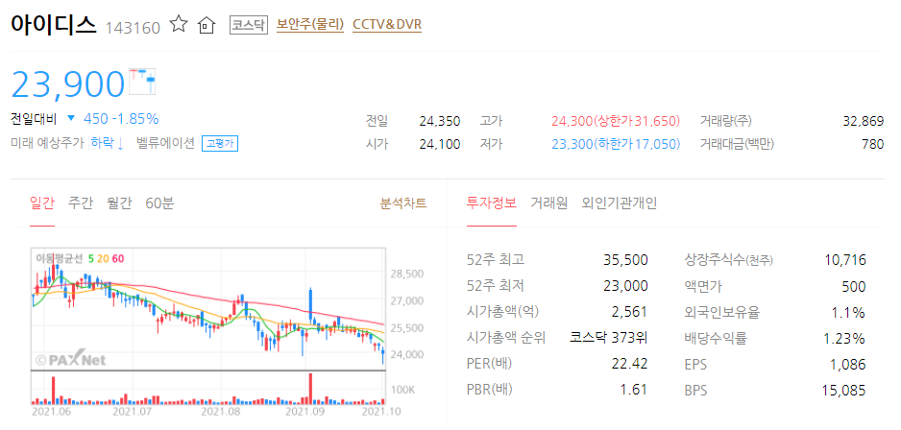Open the 분석차트 link
Screen dimensions: 901x430
403,203
